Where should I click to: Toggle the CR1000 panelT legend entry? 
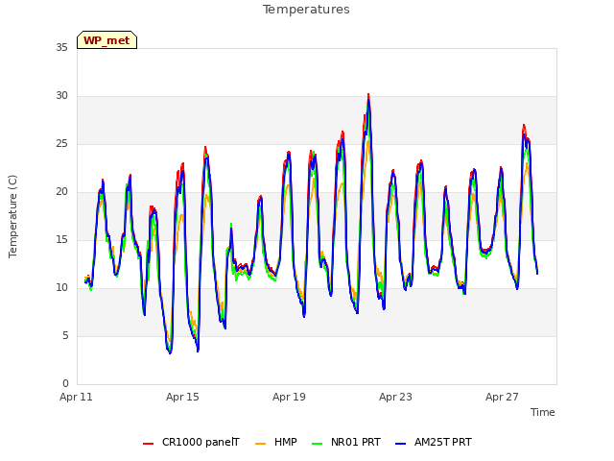[x=191, y=442]
